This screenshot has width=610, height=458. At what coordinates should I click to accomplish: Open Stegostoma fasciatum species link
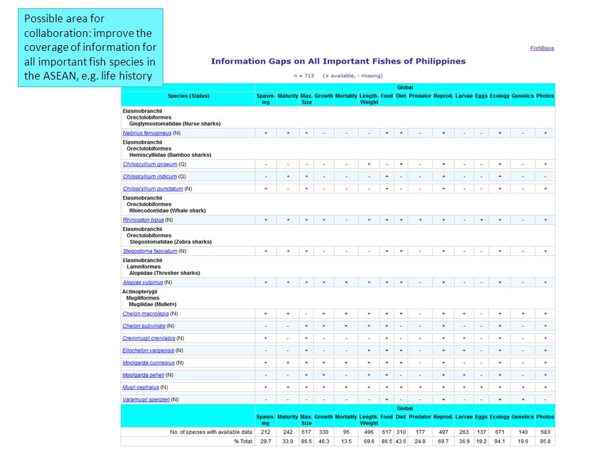150,251
